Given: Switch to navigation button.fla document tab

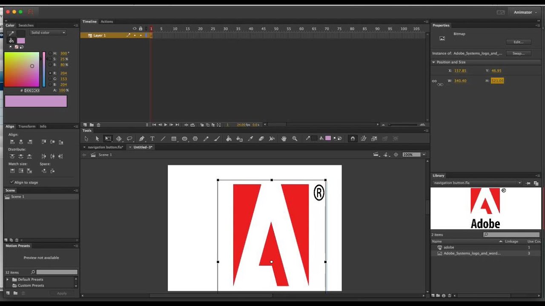Looking at the screenshot, I should click(106, 147).
